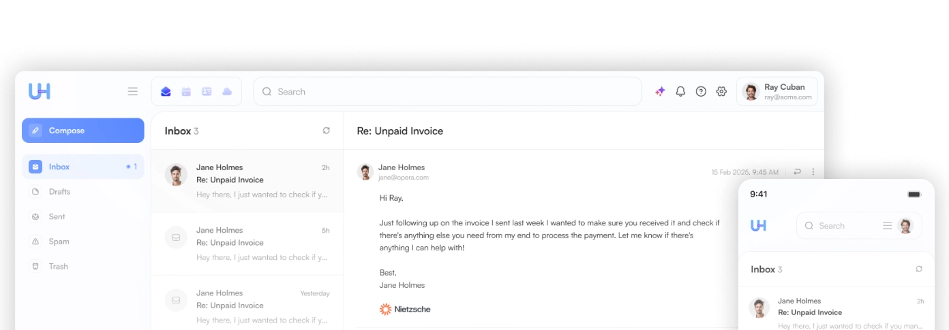This screenshot has width=949, height=330.
Task: Click the desktop Search field
Action: click(x=447, y=92)
